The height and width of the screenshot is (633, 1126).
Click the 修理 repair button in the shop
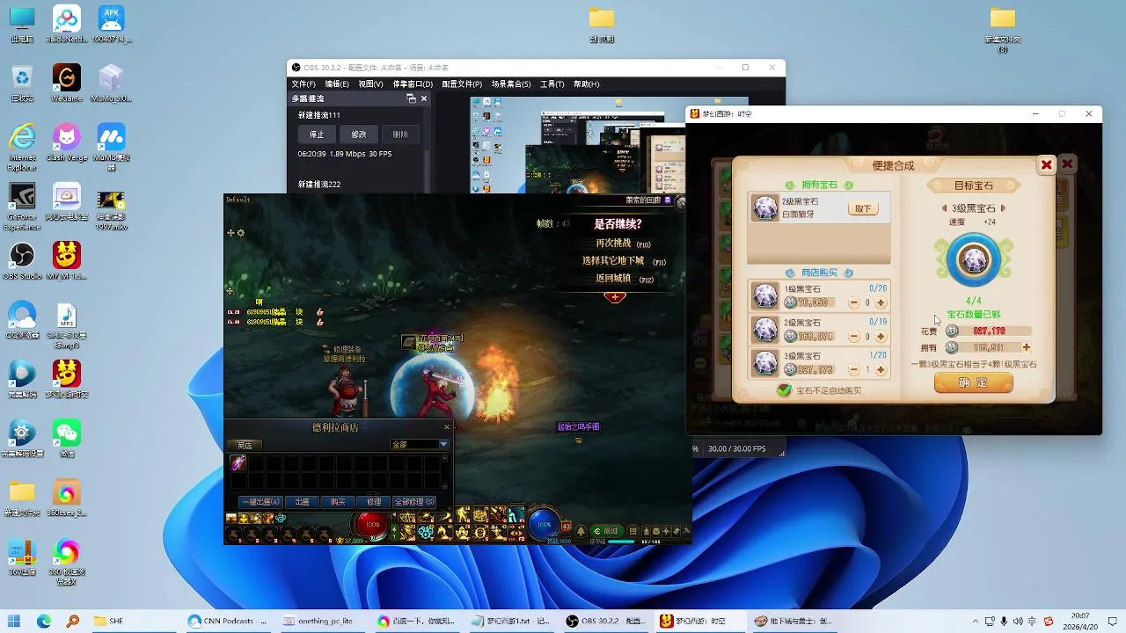(x=374, y=502)
